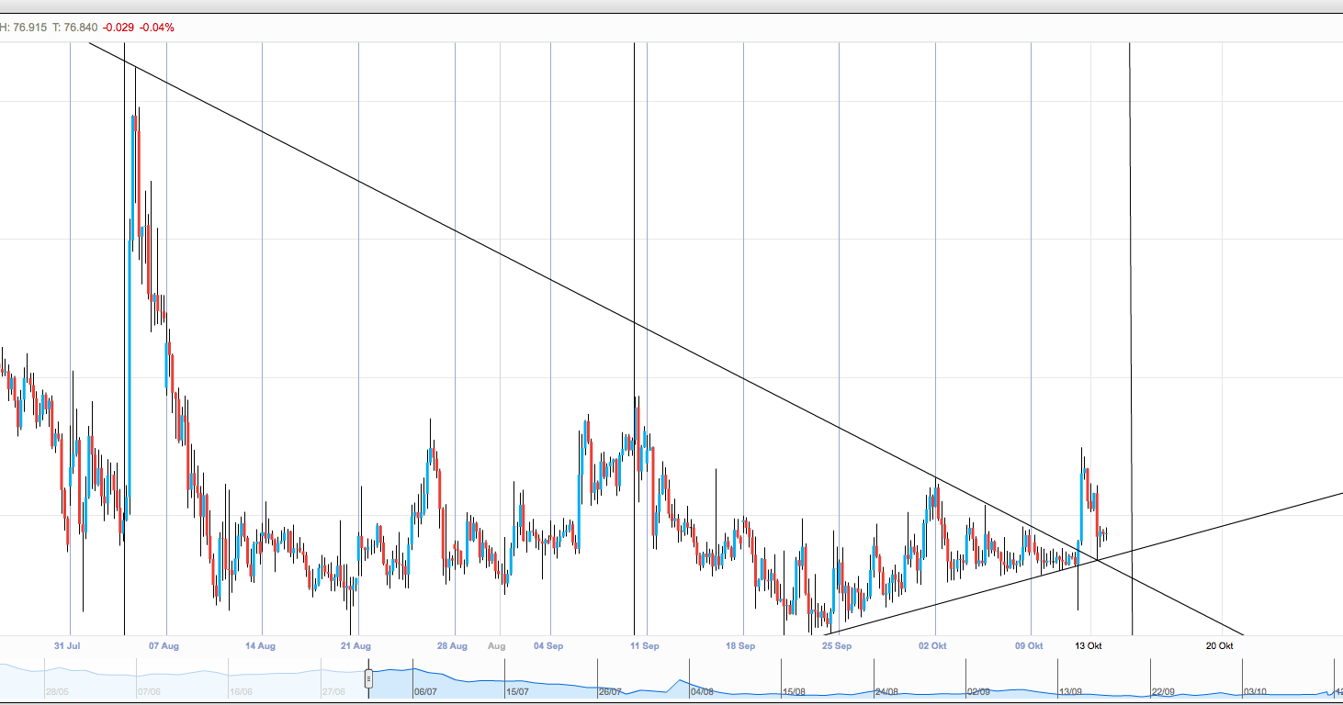The image size is (1343, 705).
Task: Select the 13/09 marker in the mini-chart
Action: tap(1068, 692)
